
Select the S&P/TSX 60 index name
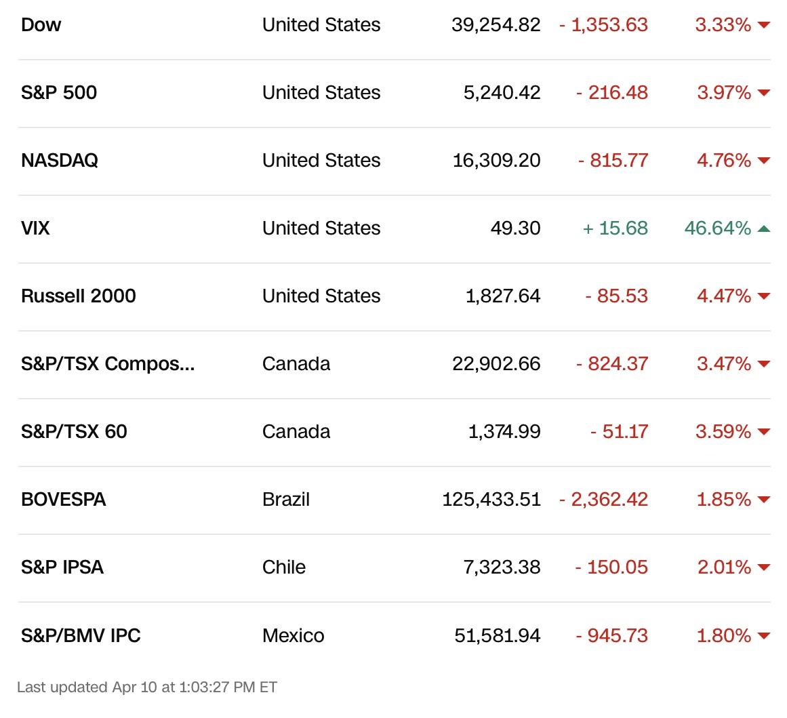pos(74,432)
